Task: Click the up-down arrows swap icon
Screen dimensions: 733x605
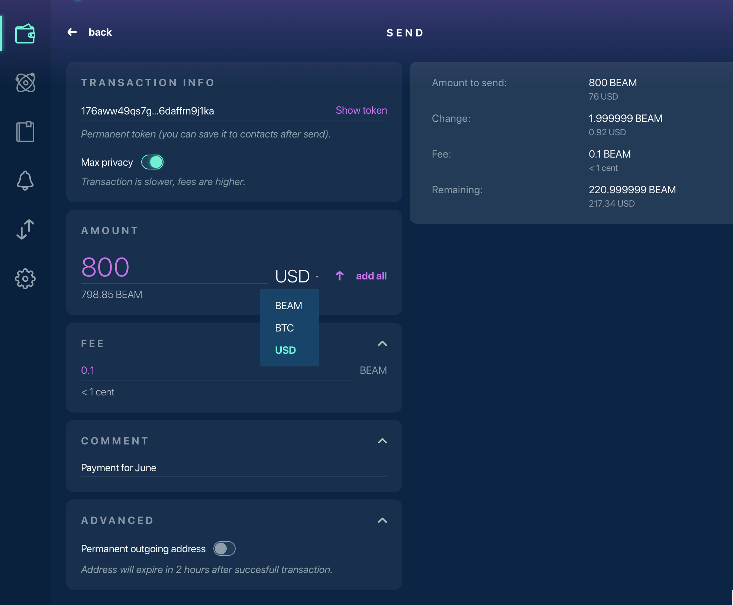Action: click(x=25, y=229)
